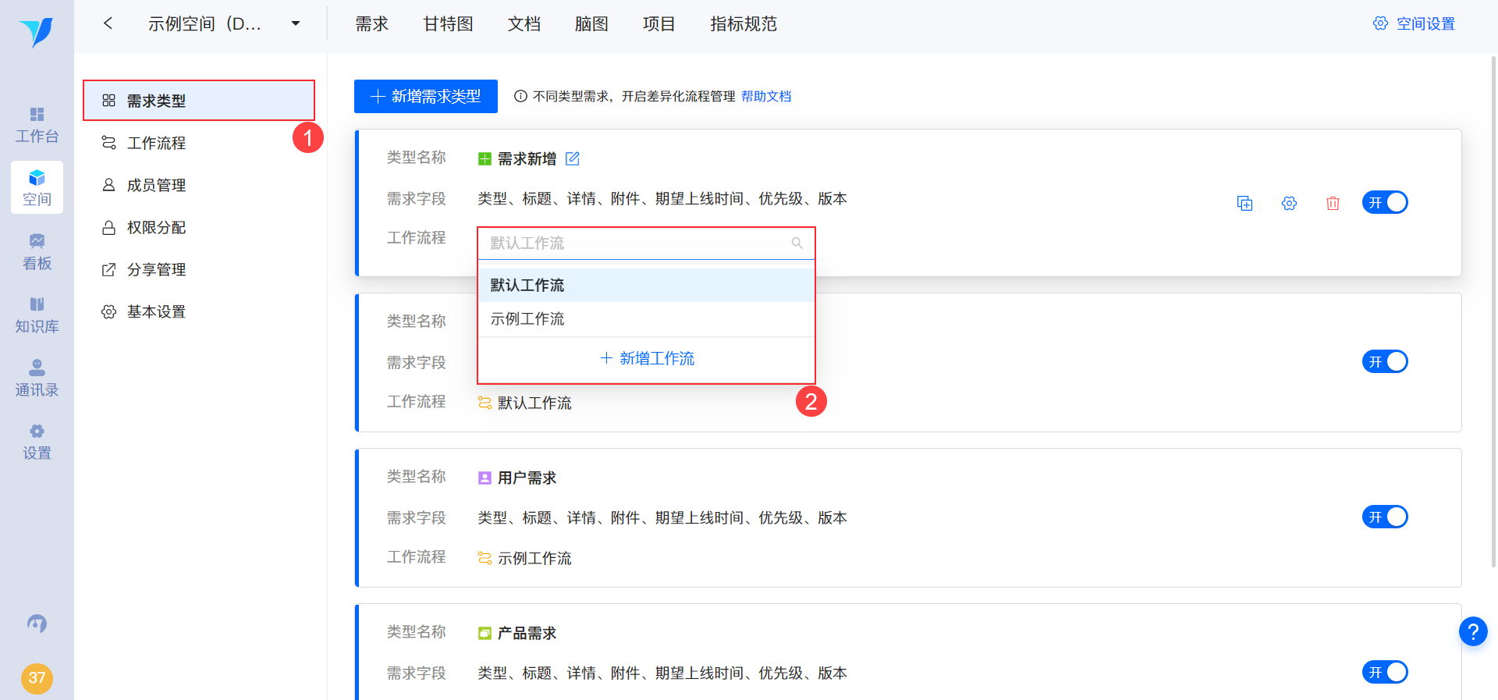
Task: Click the 需求新增 type name text
Action: (x=527, y=159)
